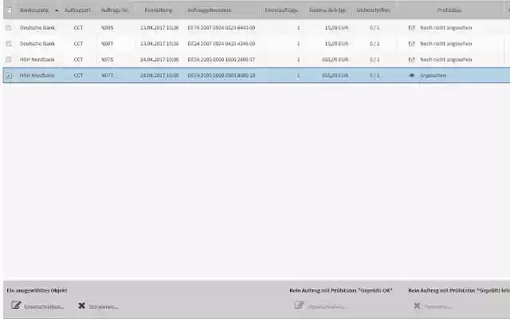This screenshot has height=319, width=510.
Task: Click 'Noch nicht angesehen' status of order N07S
Action: [x=446, y=60]
